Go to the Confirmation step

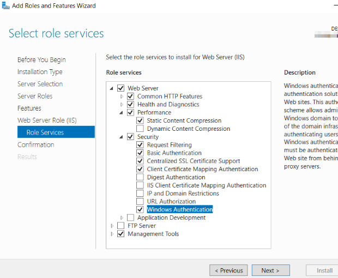[x=36, y=144]
